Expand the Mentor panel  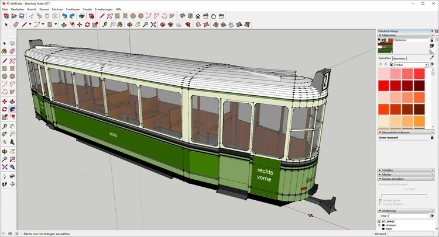coord(386,174)
